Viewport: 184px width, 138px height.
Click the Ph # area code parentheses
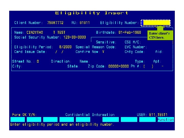coord(148,66)
